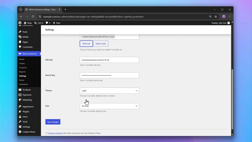Bookmark this page with star icon
The height and width of the screenshot is (142, 252).
pyautogui.click(x=216, y=17)
